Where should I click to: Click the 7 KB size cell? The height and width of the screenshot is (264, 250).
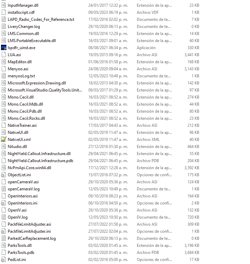[195, 20]
